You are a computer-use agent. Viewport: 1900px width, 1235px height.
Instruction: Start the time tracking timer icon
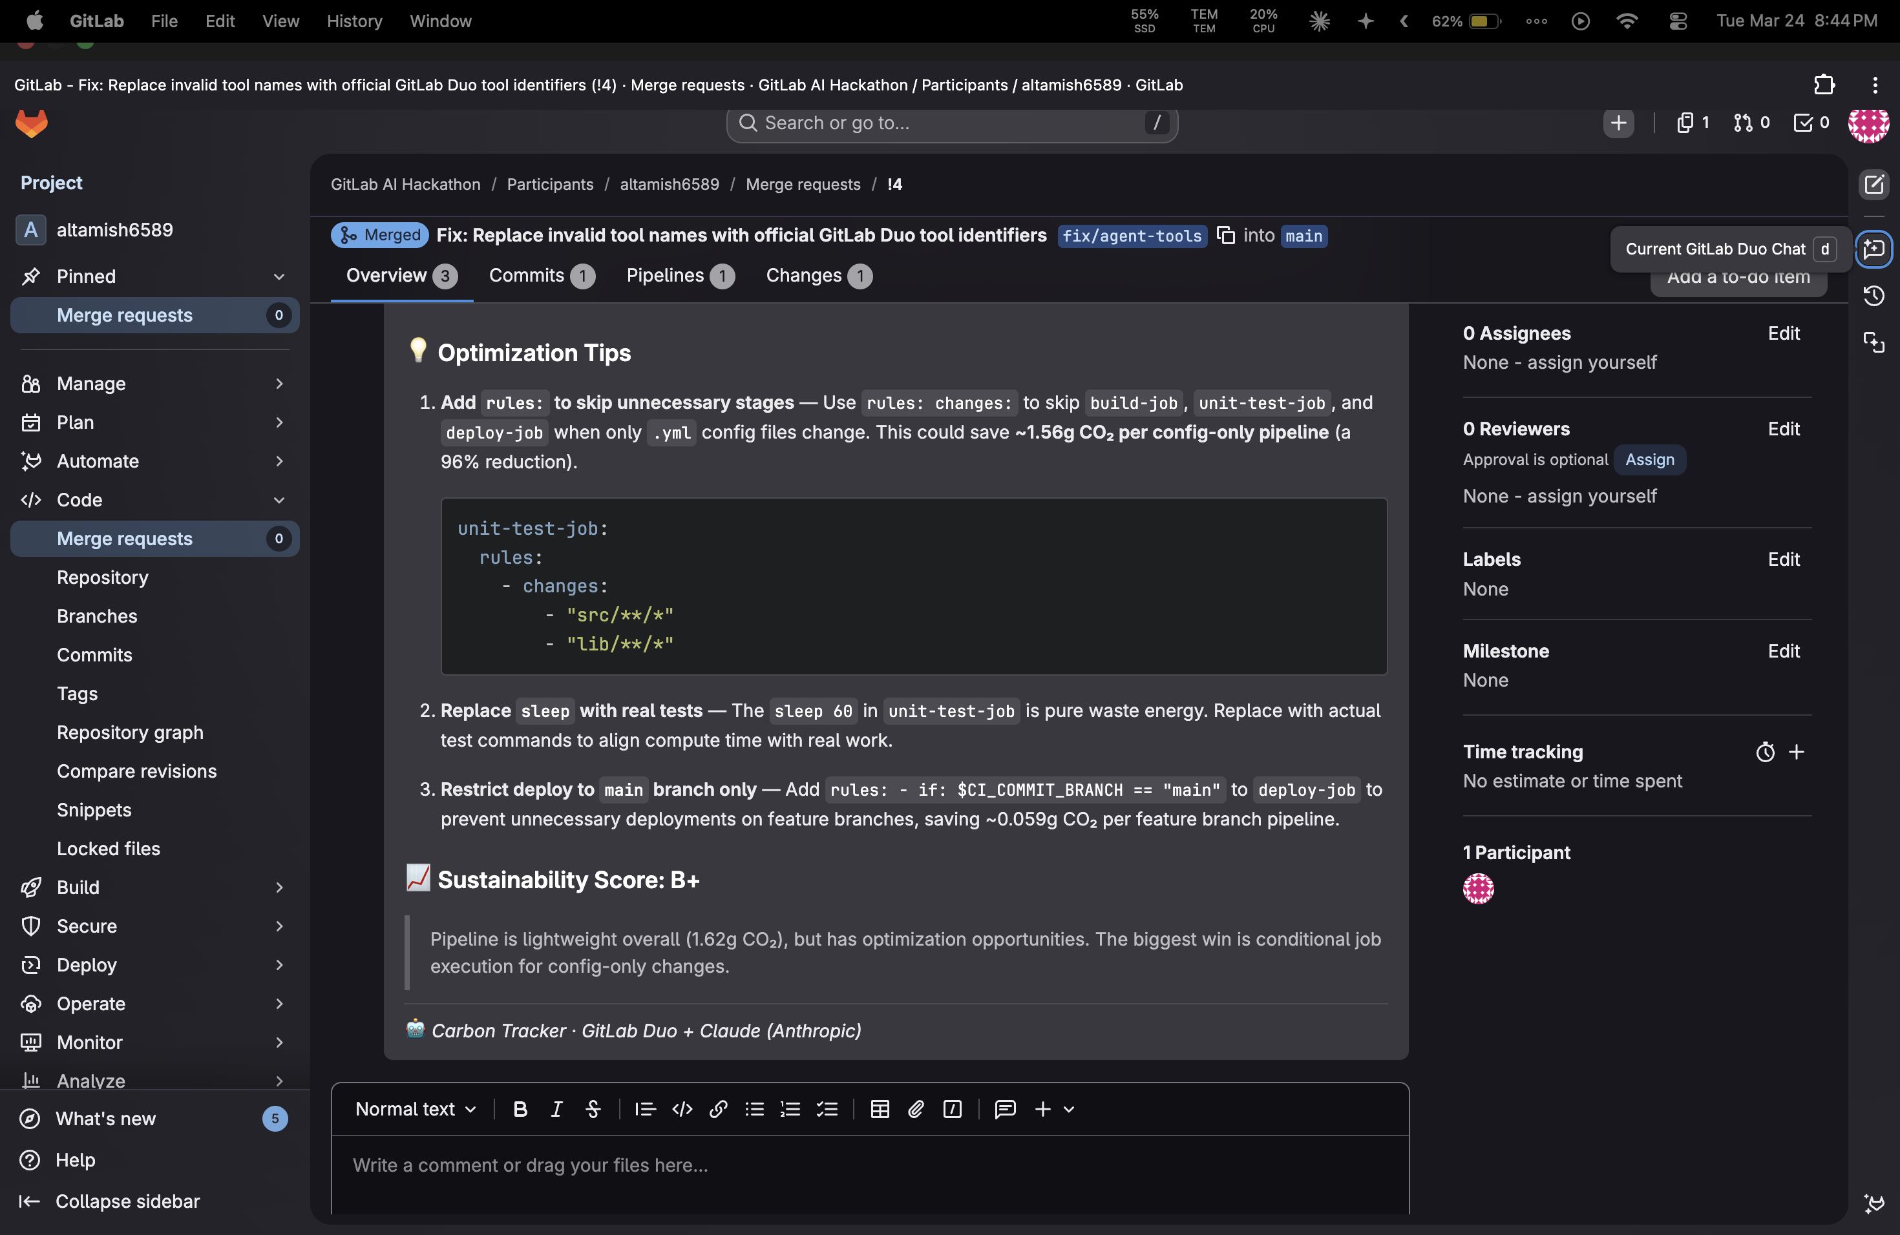1765,752
